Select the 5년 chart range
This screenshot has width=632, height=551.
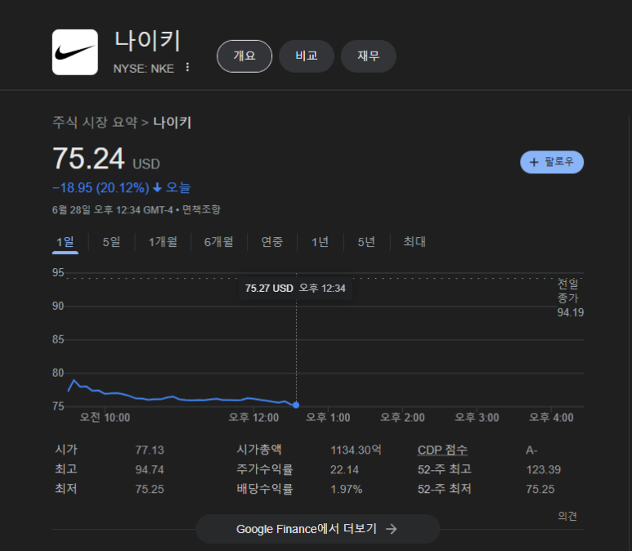coord(366,242)
